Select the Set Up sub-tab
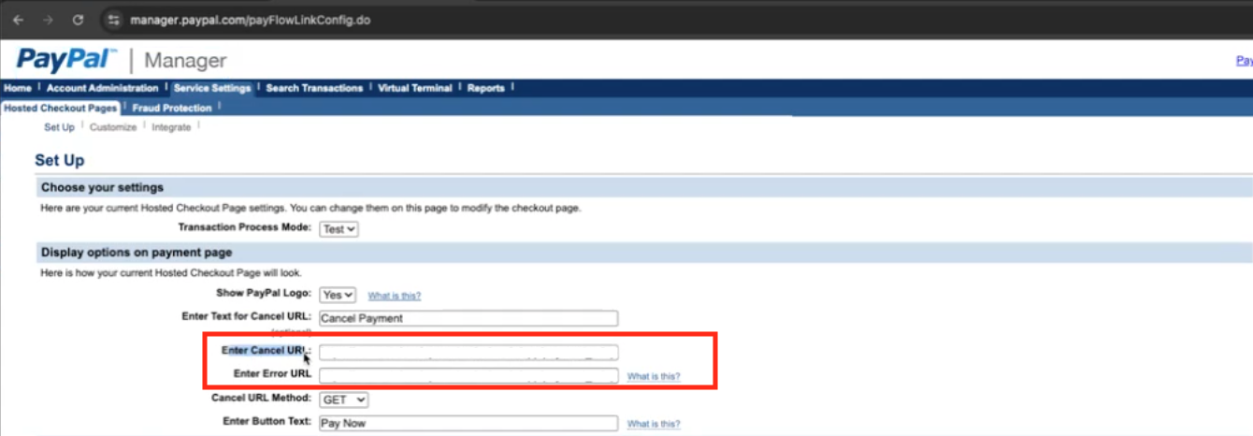Image resolution: width=1253 pixels, height=436 pixels. 59,127
